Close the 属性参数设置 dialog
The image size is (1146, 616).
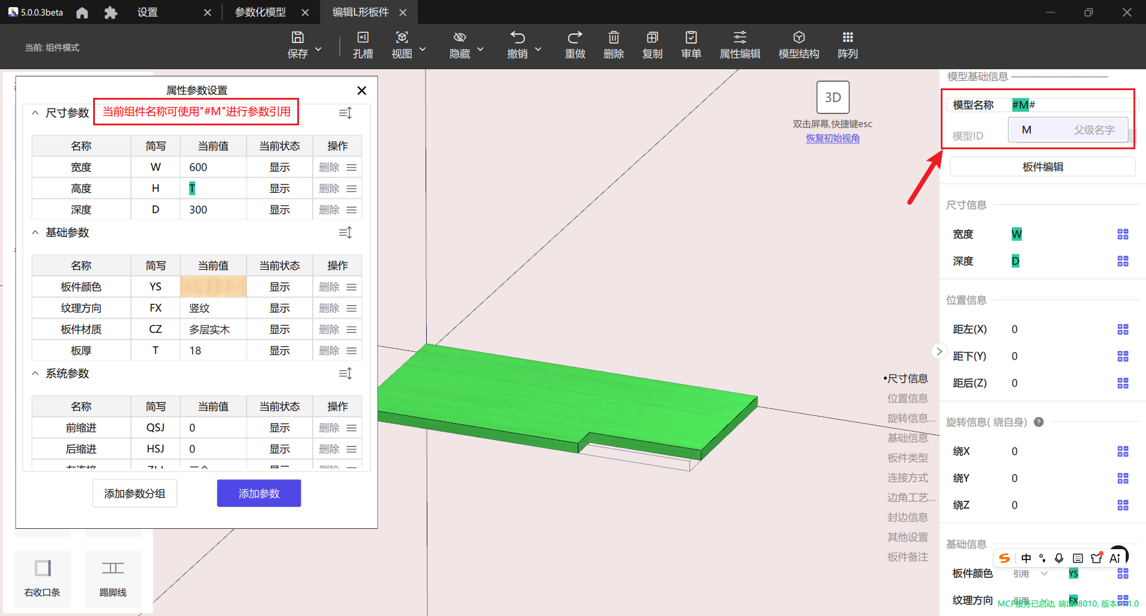pos(362,91)
